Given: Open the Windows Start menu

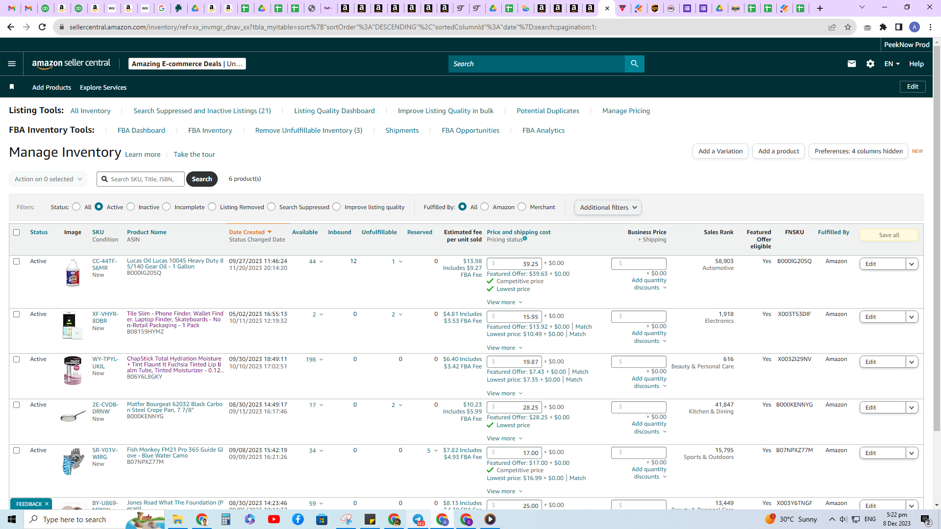Looking at the screenshot, I should coord(12,519).
